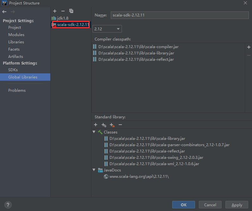Select the scala-xml_2.12-1.0.6.jar entry
Viewport: 252px width, 211px height.
coord(154,164)
